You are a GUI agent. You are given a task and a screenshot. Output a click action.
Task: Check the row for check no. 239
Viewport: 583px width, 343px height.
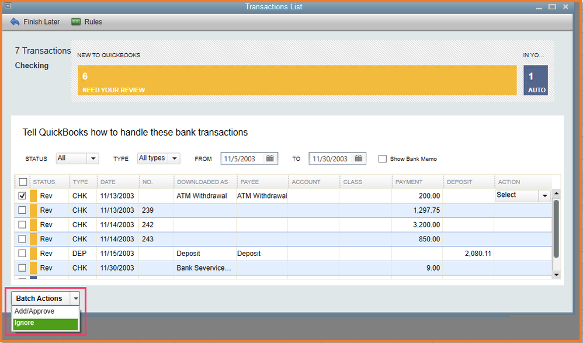[x=22, y=210]
